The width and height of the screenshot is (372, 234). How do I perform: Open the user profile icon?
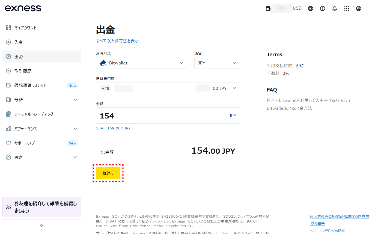[359, 8]
